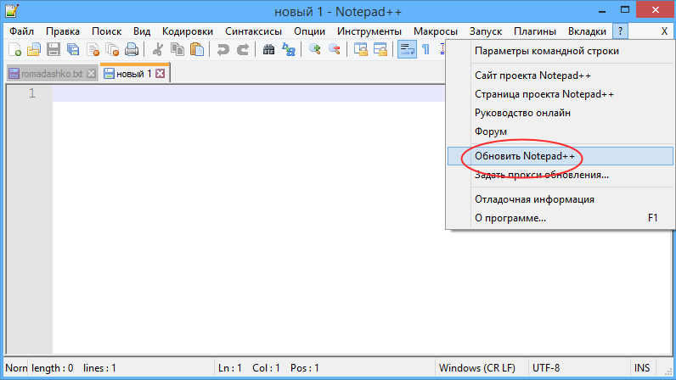Open the Поиск menu
Viewport: 676px width, 380px height.
(106, 31)
